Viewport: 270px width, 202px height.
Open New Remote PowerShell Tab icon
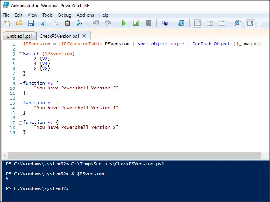click(165, 23)
